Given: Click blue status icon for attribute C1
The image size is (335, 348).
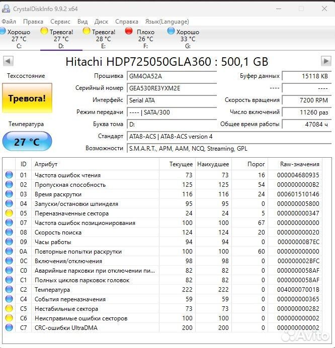Looking at the screenshot, I should [9, 280].
